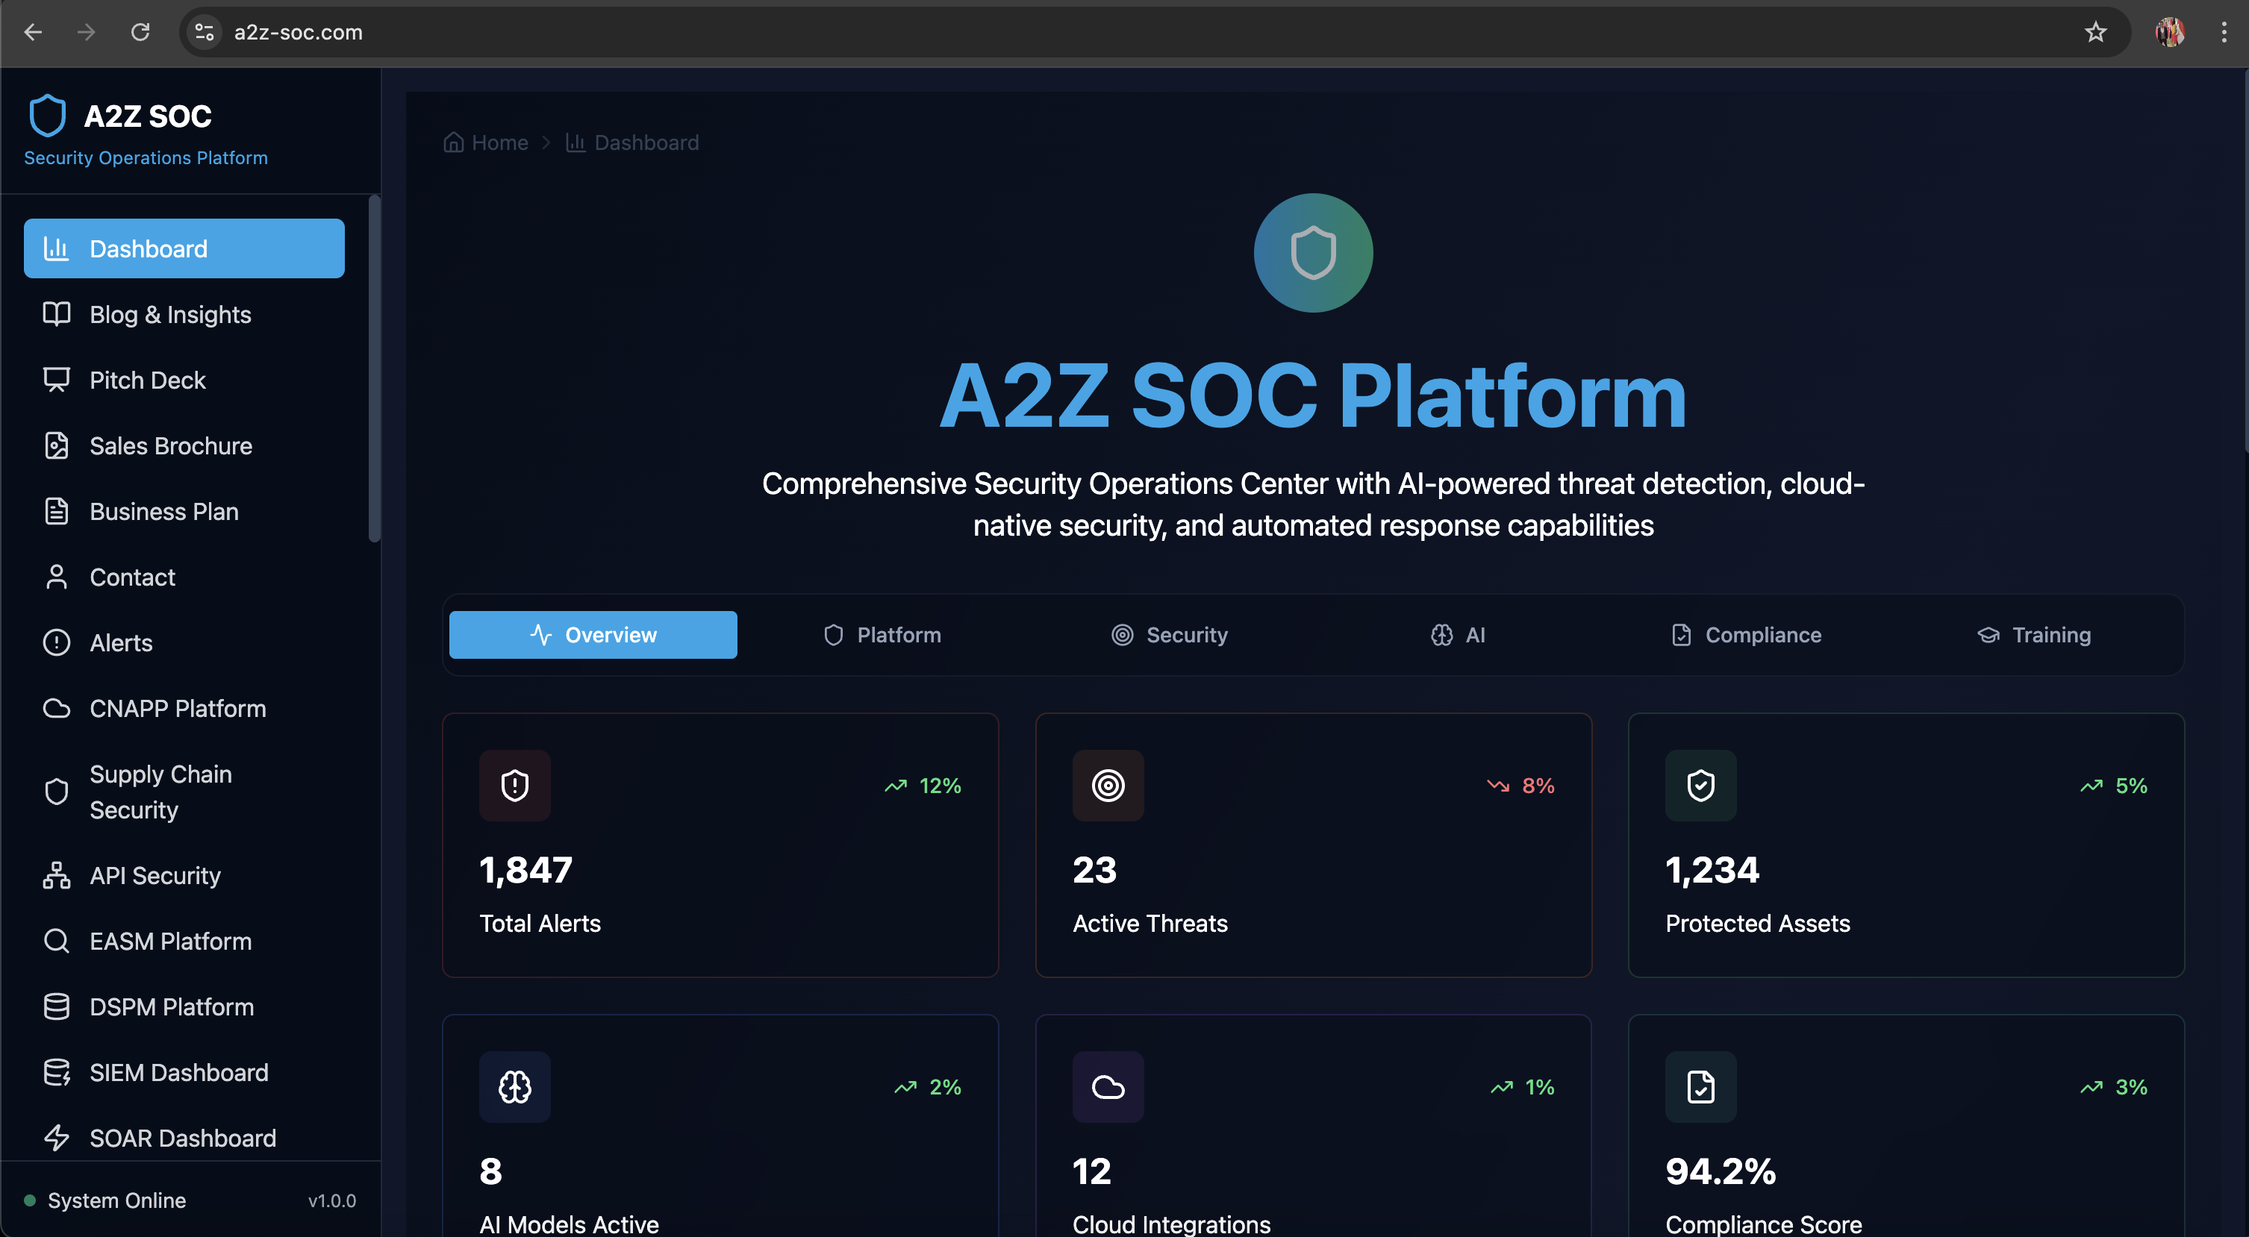The height and width of the screenshot is (1237, 2249).
Task: Click the Supply Chain Security shield icon
Action: [57, 792]
